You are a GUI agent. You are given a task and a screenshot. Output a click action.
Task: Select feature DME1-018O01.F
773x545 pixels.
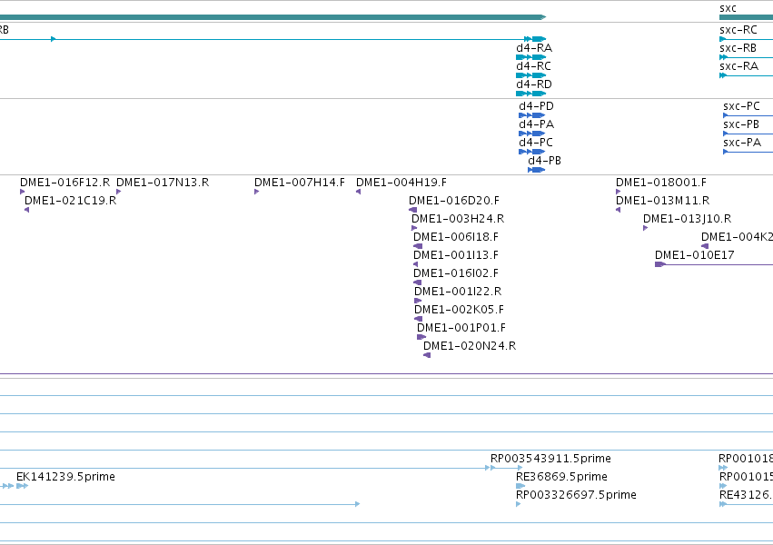pos(661,183)
